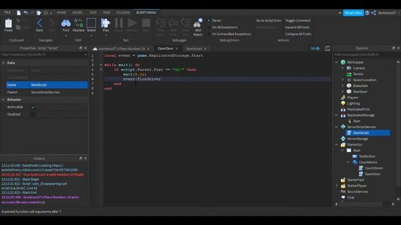Select Workspace in Explorer
This screenshot has width=401, height=225.
coord(355,62)
